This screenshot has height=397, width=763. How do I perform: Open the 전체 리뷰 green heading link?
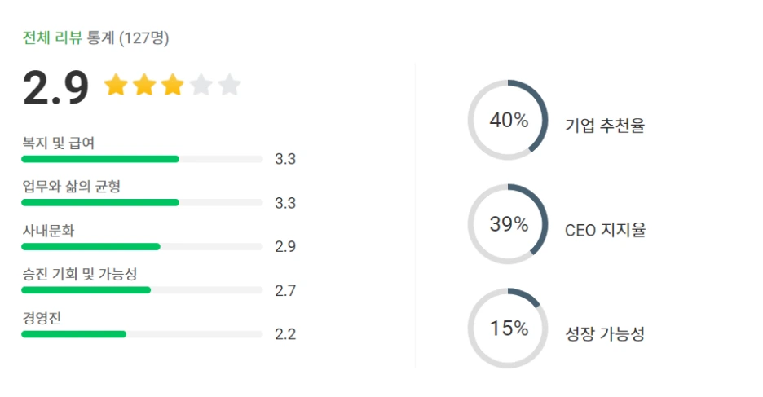[52, 37]
